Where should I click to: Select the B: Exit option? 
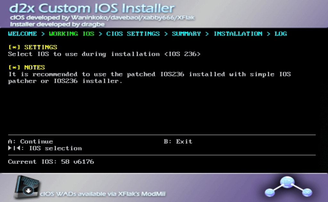pos(178,141)
